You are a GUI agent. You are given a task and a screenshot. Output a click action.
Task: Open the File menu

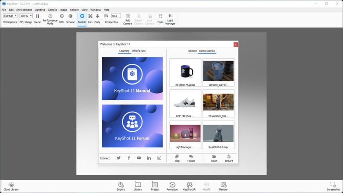click(4, 10)
